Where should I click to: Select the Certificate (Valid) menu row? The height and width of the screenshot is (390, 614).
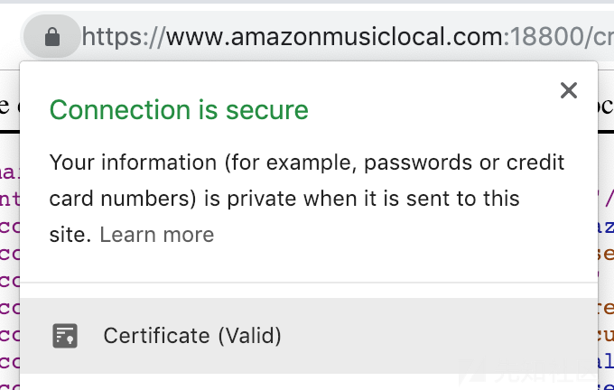[x=309, y=336]
